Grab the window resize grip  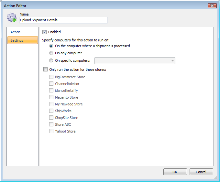216,178
